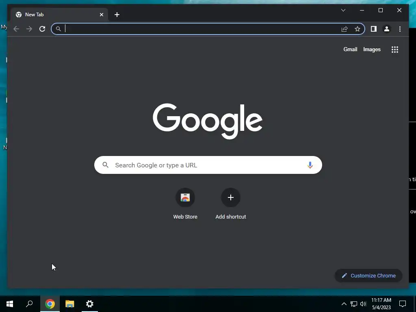416x312 pixels.
Task: Click the Search Google or type a URL box
Action: 208,165
